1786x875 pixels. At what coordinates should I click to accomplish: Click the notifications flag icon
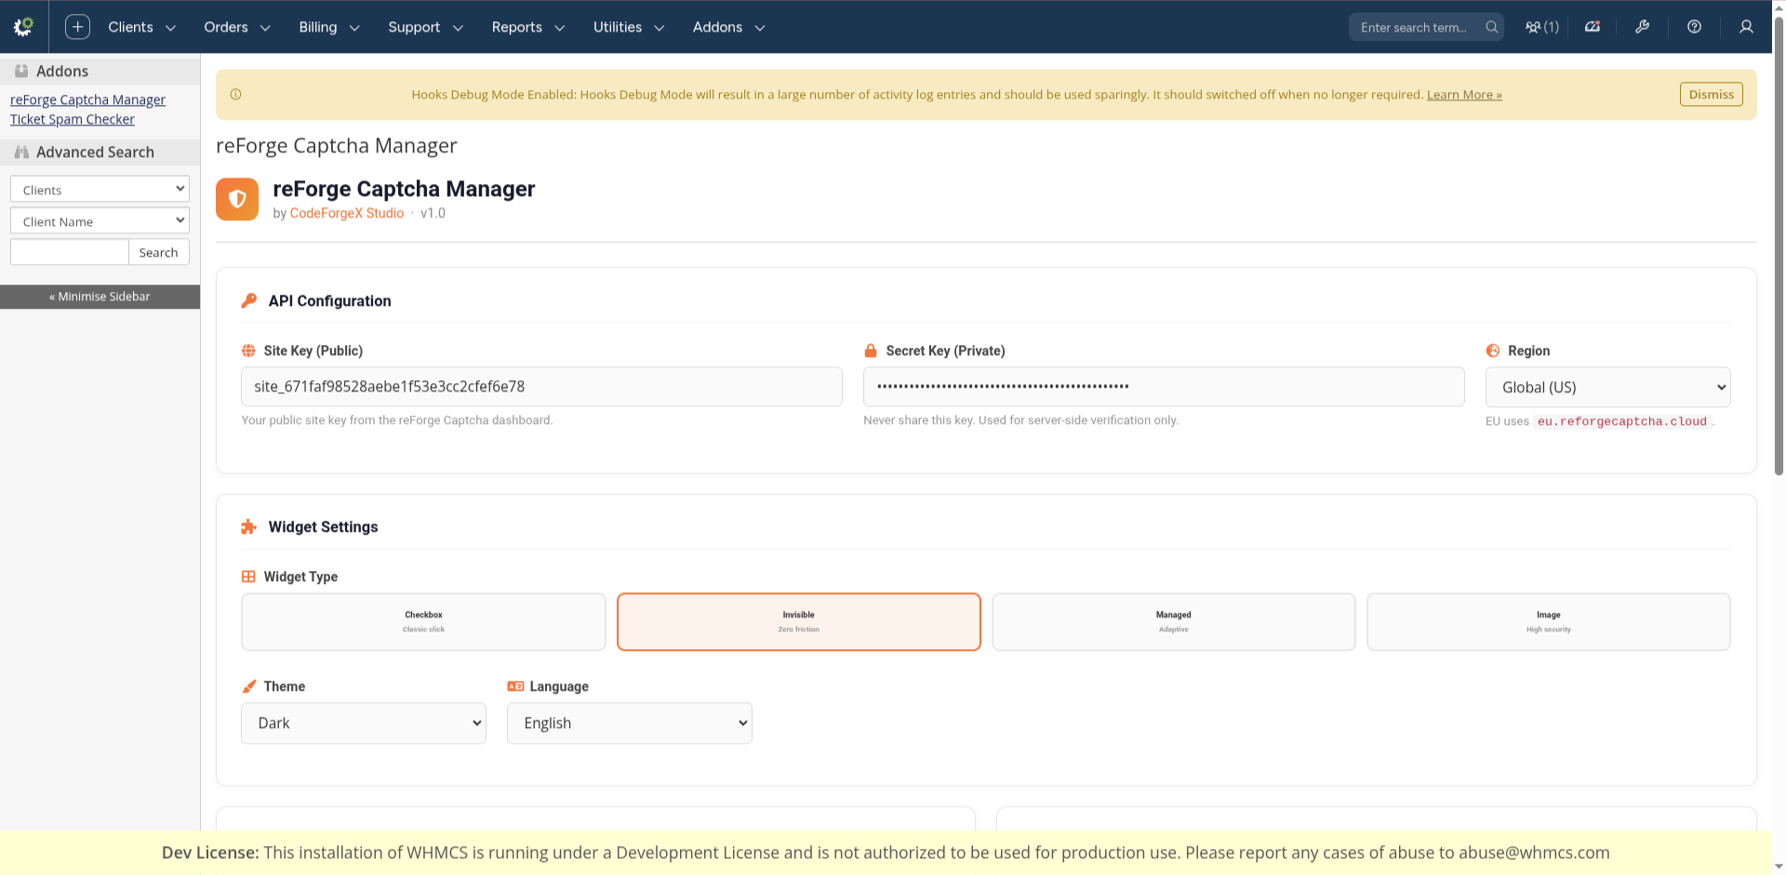1593,27
